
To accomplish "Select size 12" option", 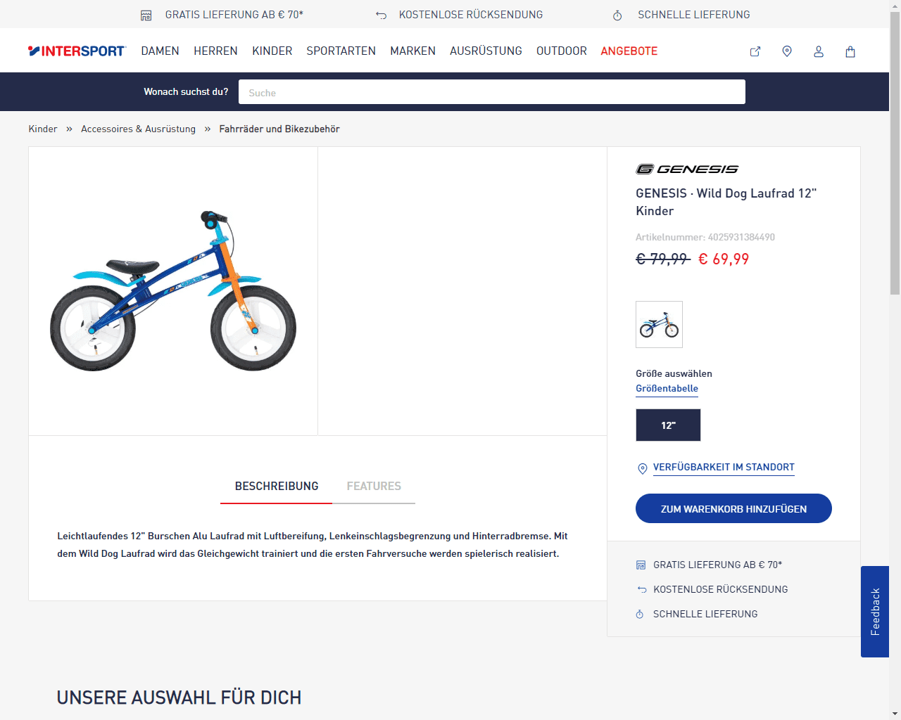I will 668,425.
